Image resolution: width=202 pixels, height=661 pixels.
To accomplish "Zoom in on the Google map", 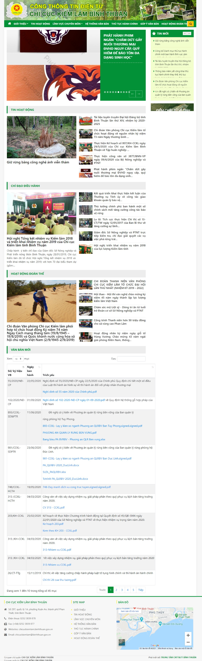I will 188,635.
